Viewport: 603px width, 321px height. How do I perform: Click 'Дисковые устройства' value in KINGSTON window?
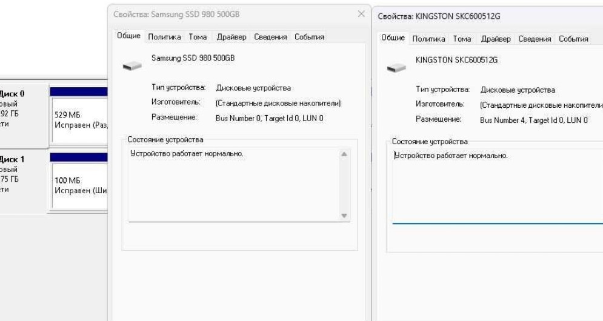(x=517, y=90)
